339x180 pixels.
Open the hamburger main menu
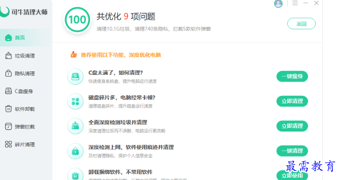point(295,3)
